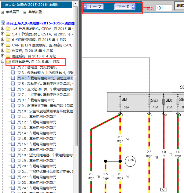Viewport: 184px width, 193px height.
Task: Select 1.4 升汽油发动机, CSTA tree entry
Action: (x=42, y=34)
